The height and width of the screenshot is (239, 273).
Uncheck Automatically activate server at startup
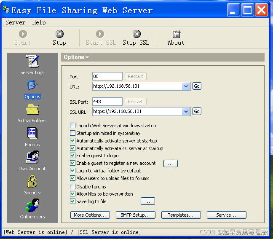(x=72, y=141)
